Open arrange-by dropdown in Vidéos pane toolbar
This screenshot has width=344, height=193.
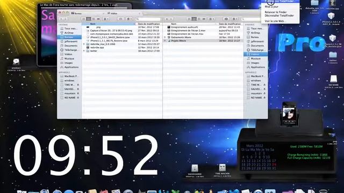[x=212, y=19]
